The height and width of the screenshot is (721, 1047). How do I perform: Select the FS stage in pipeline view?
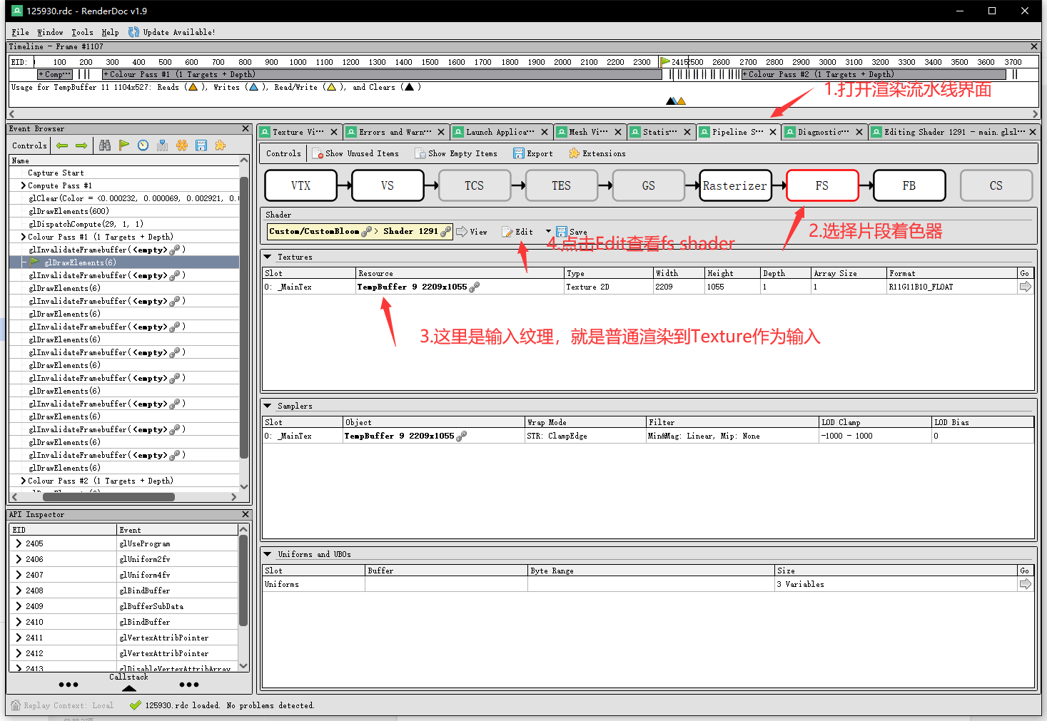[822, 185]
